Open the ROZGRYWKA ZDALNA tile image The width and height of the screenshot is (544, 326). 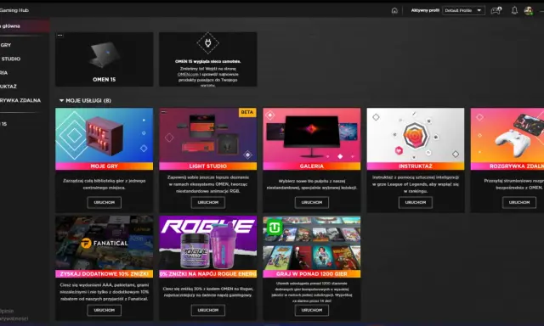tap(507, 135)
